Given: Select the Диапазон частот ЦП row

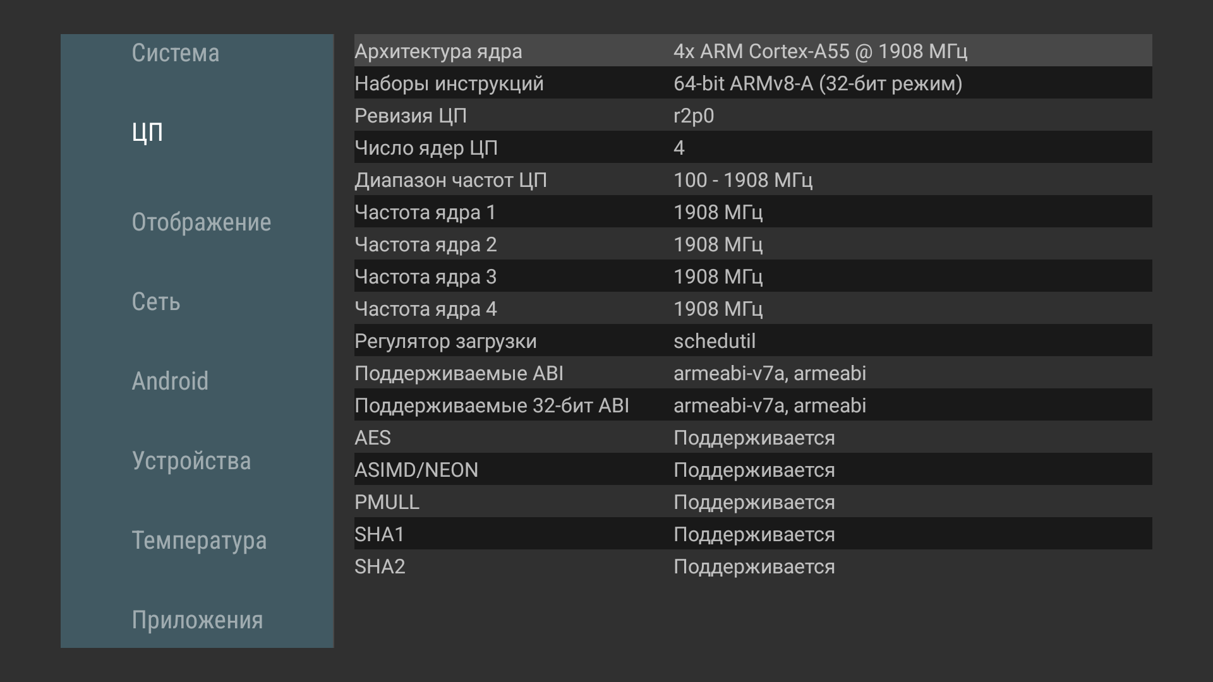Looking at the screenshot, I should (x=753, y=179).
